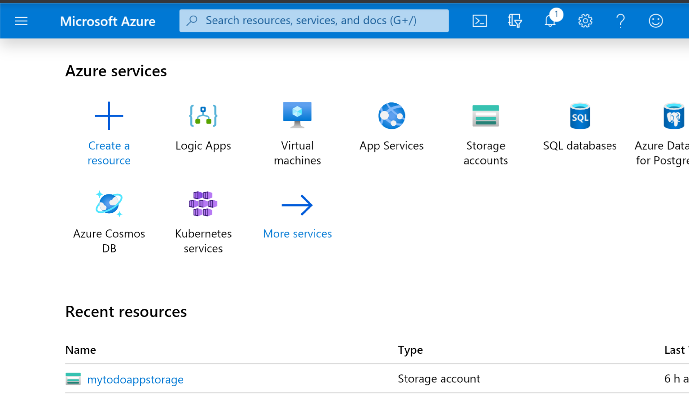This screenshot has width=689, height=396.
Task: Open Kubernetes services
Action: pos(203,204)
